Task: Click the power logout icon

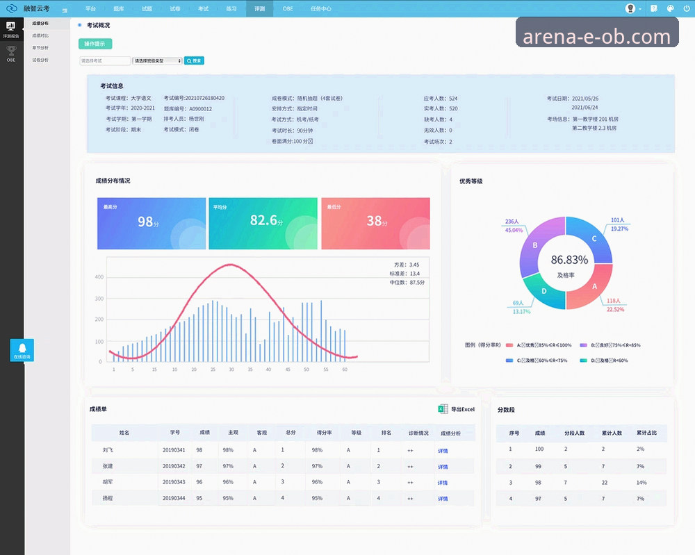Action: pyautogui.click(x=686, y=8)
